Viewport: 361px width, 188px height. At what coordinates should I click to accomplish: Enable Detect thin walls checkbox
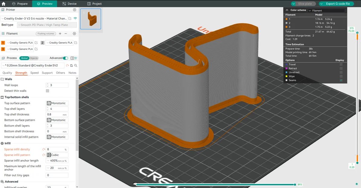47,91
